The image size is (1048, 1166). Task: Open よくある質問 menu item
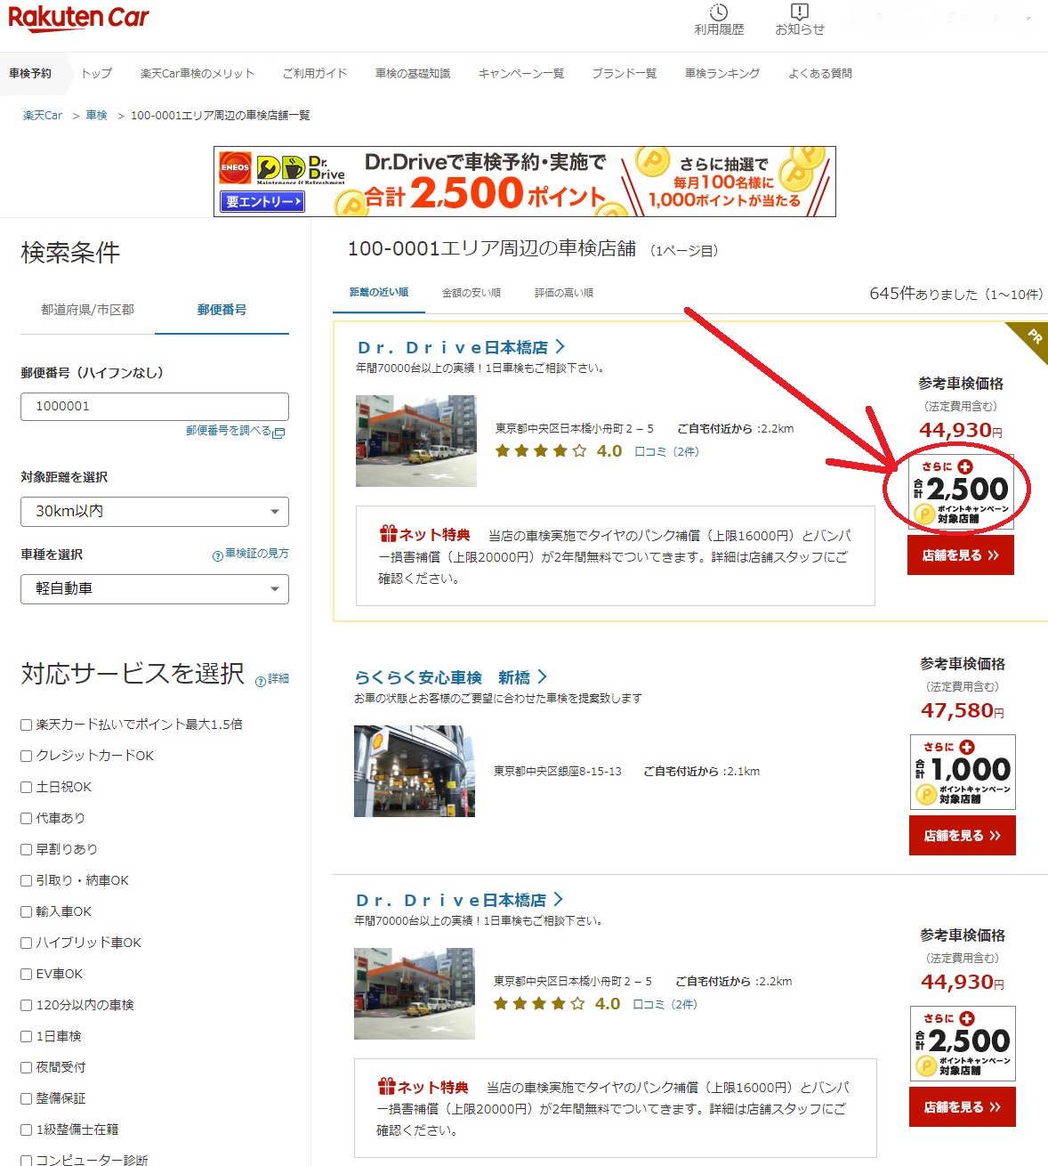pyautogui.click(x=820, y=73)
